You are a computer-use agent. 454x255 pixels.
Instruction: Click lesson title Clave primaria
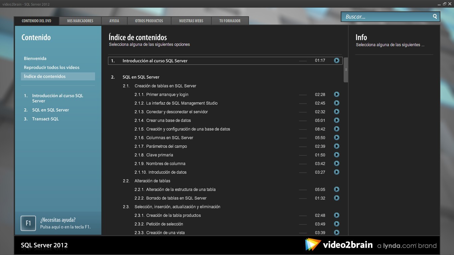[x=160, y=155]
